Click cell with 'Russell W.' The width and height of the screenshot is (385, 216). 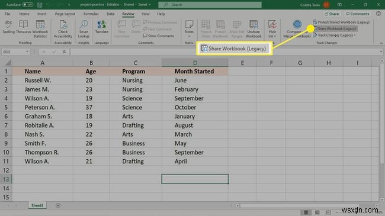point(43,80)
